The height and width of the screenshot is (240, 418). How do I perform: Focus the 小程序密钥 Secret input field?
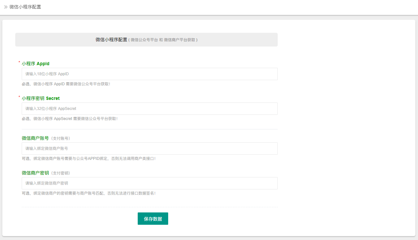[x=150, y=109]
